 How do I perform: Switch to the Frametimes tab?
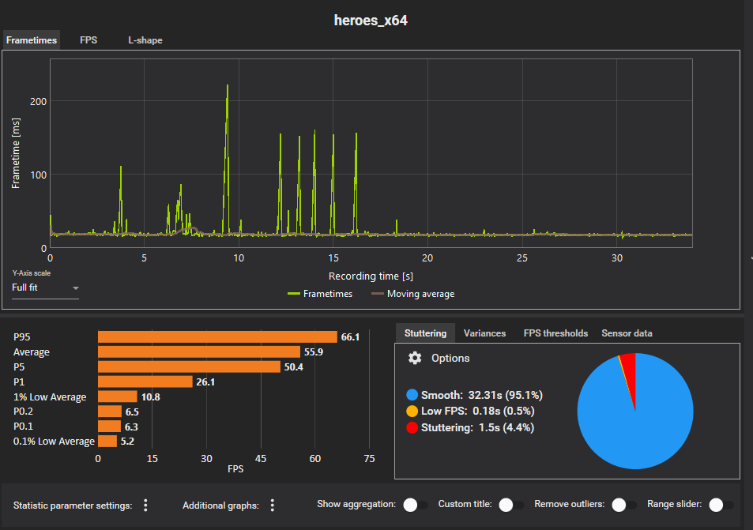pos(32,40)
